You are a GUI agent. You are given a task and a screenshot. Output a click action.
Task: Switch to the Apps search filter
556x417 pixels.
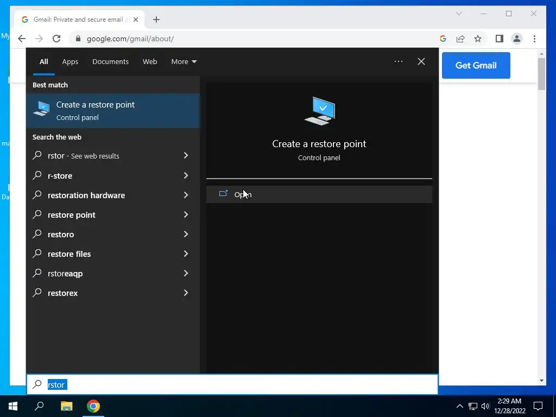coord(70,61)
